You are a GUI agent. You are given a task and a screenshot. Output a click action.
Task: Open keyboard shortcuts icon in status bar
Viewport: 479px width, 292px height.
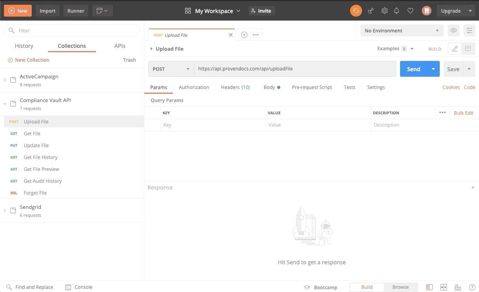(458, 287)
